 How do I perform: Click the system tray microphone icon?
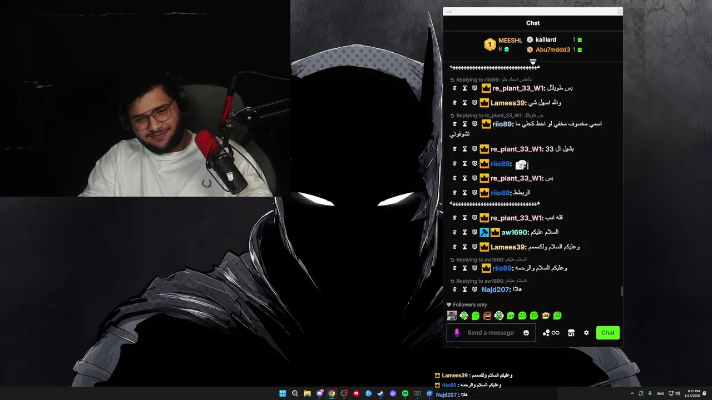click(x=650, y=393)
